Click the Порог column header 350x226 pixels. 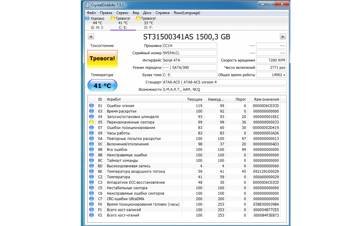(237, 99)
